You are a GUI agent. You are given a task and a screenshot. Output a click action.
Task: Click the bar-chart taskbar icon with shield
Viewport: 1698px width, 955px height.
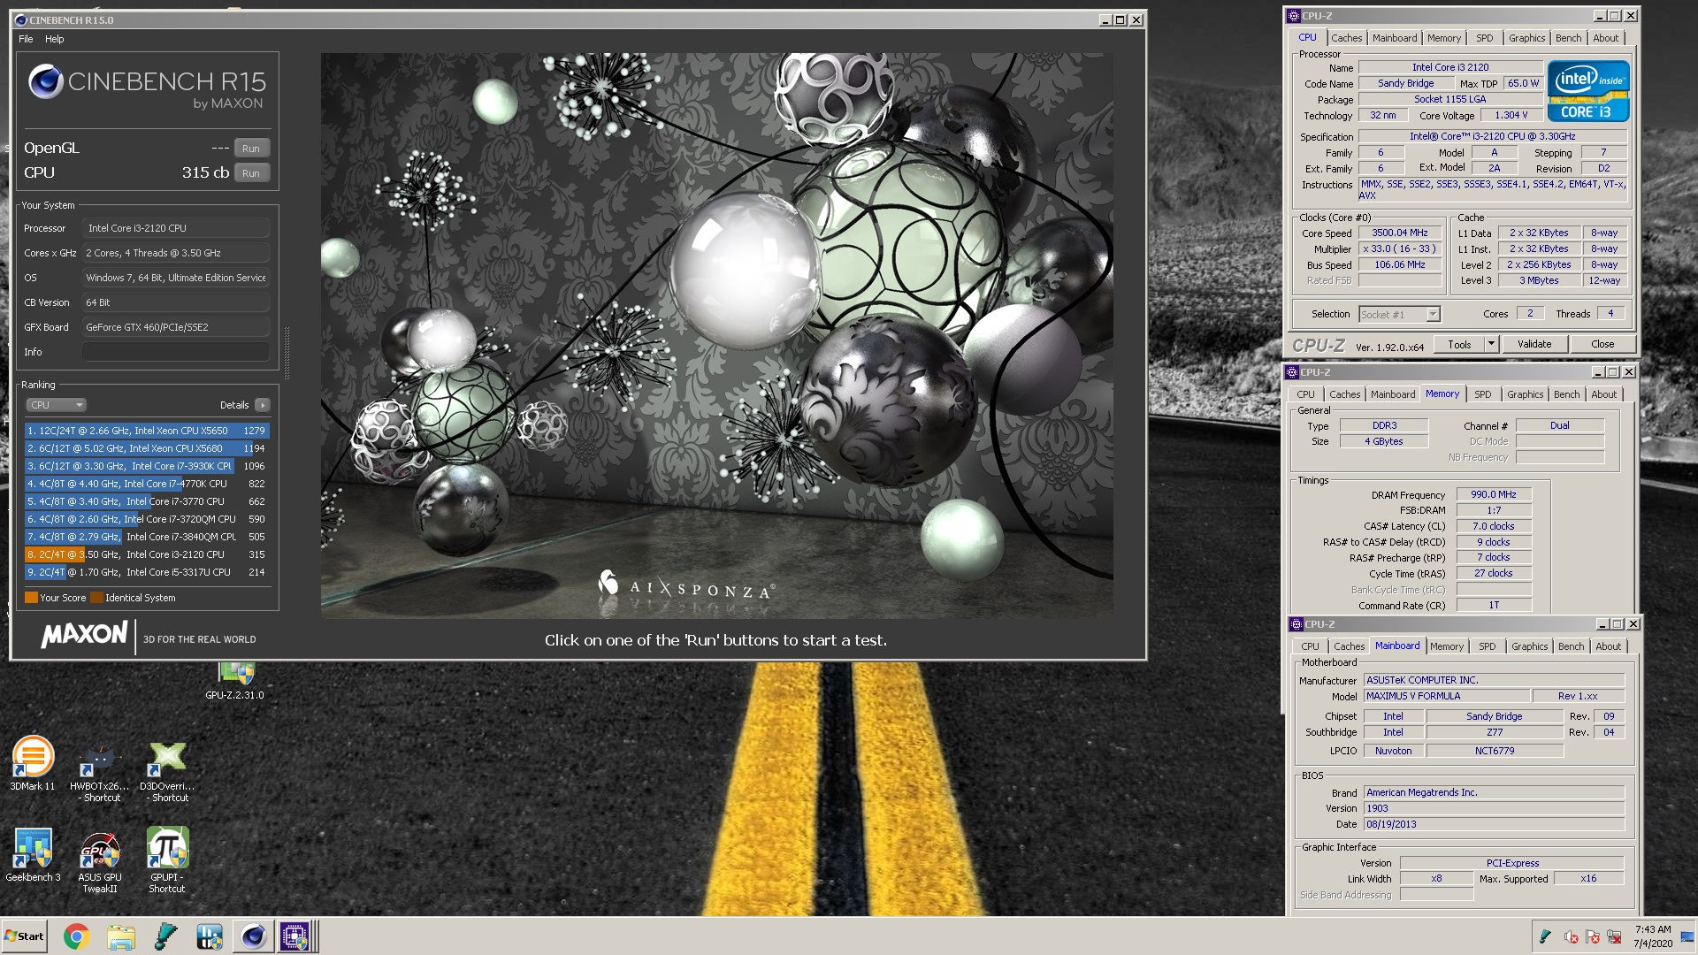(x=210, y=936)
